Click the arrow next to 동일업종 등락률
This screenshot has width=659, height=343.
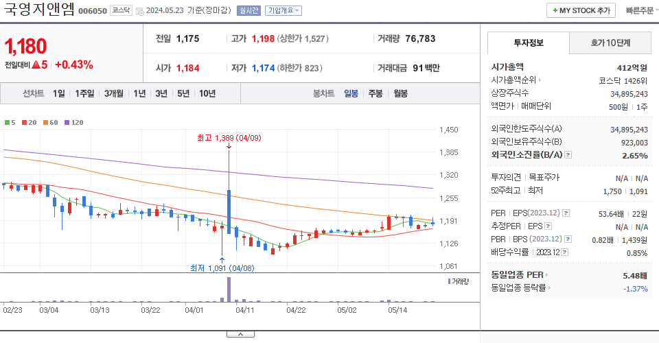(x=549, y=288)
